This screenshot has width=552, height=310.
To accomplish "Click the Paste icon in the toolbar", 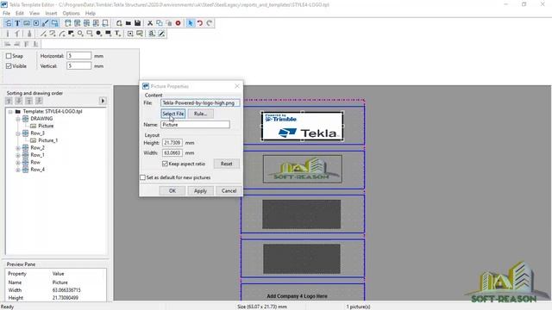I will coord(169,23).
